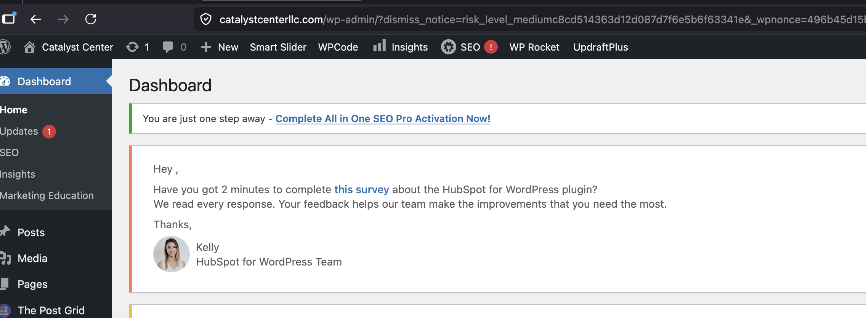
Task: Click the red SEO alert badge
Action: click(491, 47)
